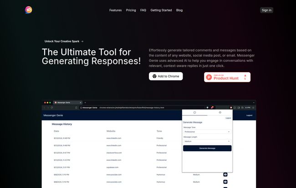Click the Friendly tone cell

point(160,138)
